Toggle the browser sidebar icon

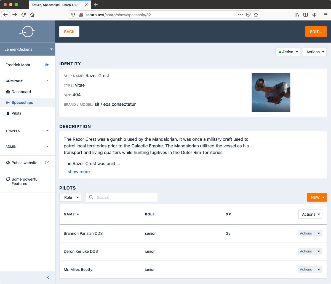coord(306,15)
